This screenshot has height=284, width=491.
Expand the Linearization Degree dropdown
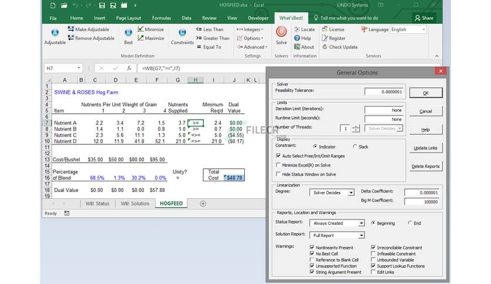point(351,192)
